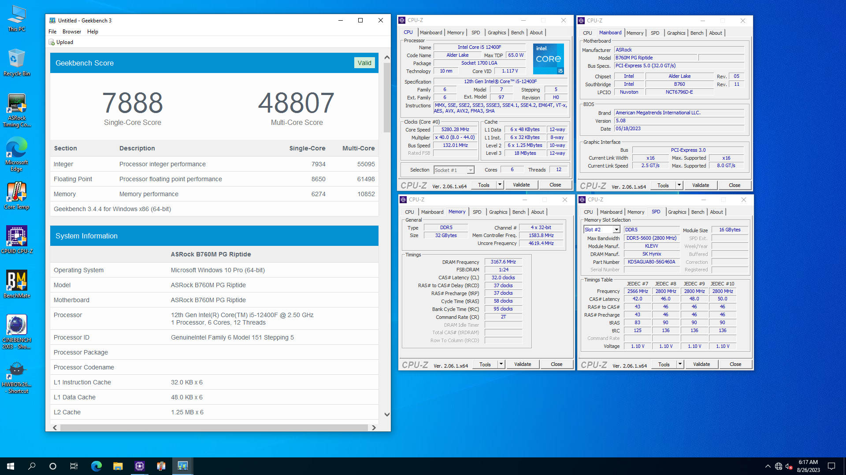Click Geekbench vertical scrollbar thumb
Image resolution: width=846 pixels, height=475 pixels.
[x=387, y=98]
